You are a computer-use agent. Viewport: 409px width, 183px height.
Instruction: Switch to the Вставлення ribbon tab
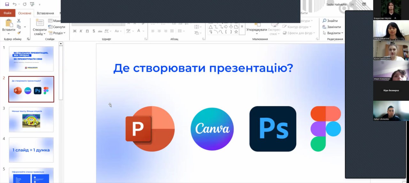click(x=45, y=13)
